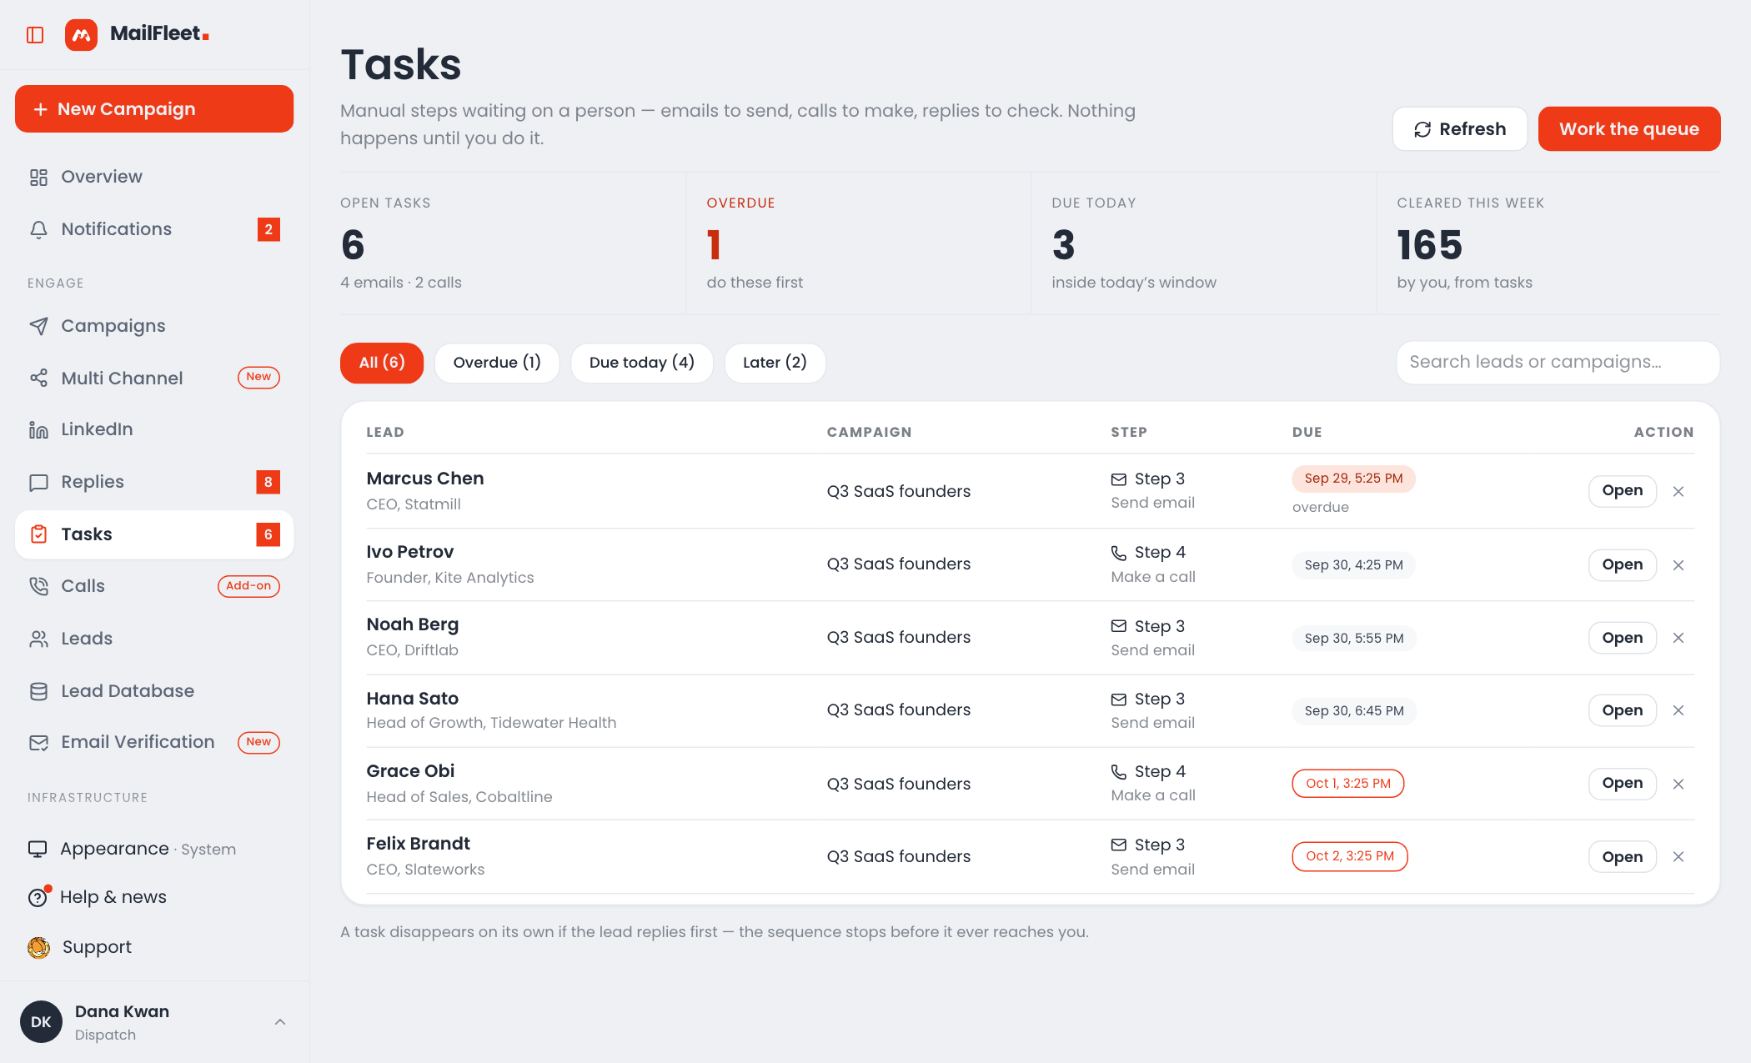Open Ivo Petrov's call task
The image size is (1751, 1063).
point(1623,565)
